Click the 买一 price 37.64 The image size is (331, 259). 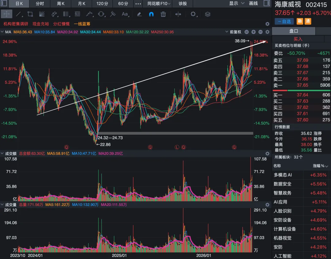pyautogui.click(x=302, y=95)
